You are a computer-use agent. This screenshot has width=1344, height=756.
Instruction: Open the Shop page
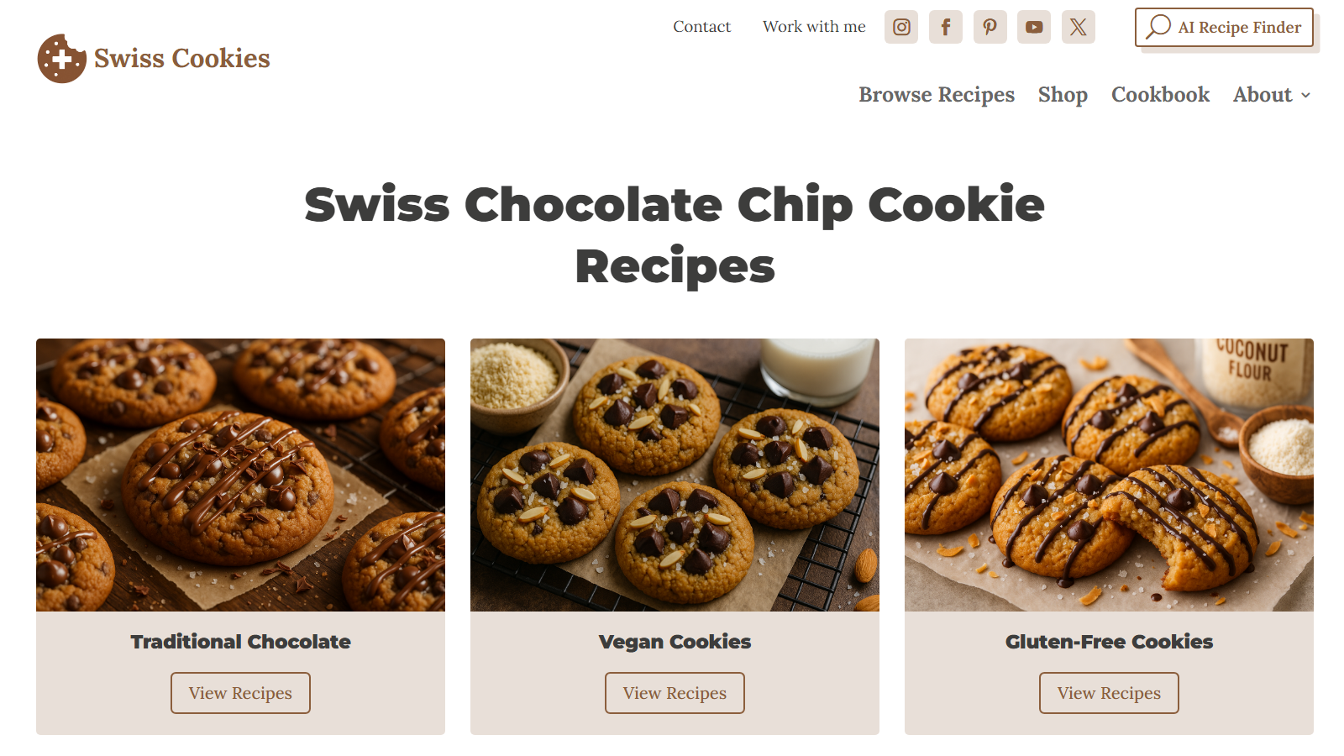click(1063, 95)
